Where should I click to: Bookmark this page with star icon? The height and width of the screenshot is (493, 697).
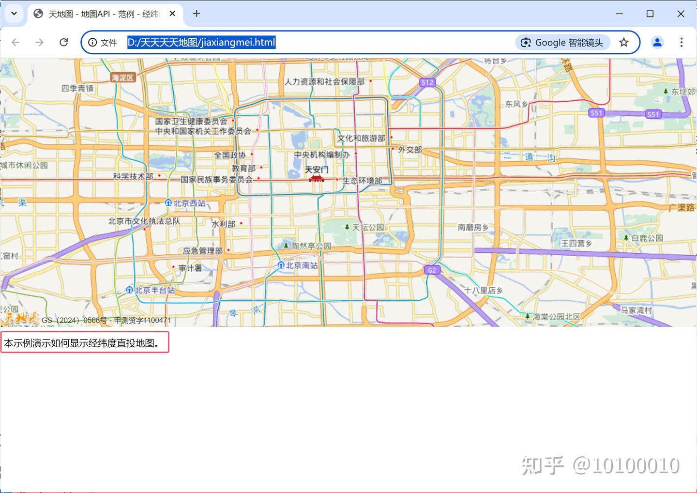624,43
